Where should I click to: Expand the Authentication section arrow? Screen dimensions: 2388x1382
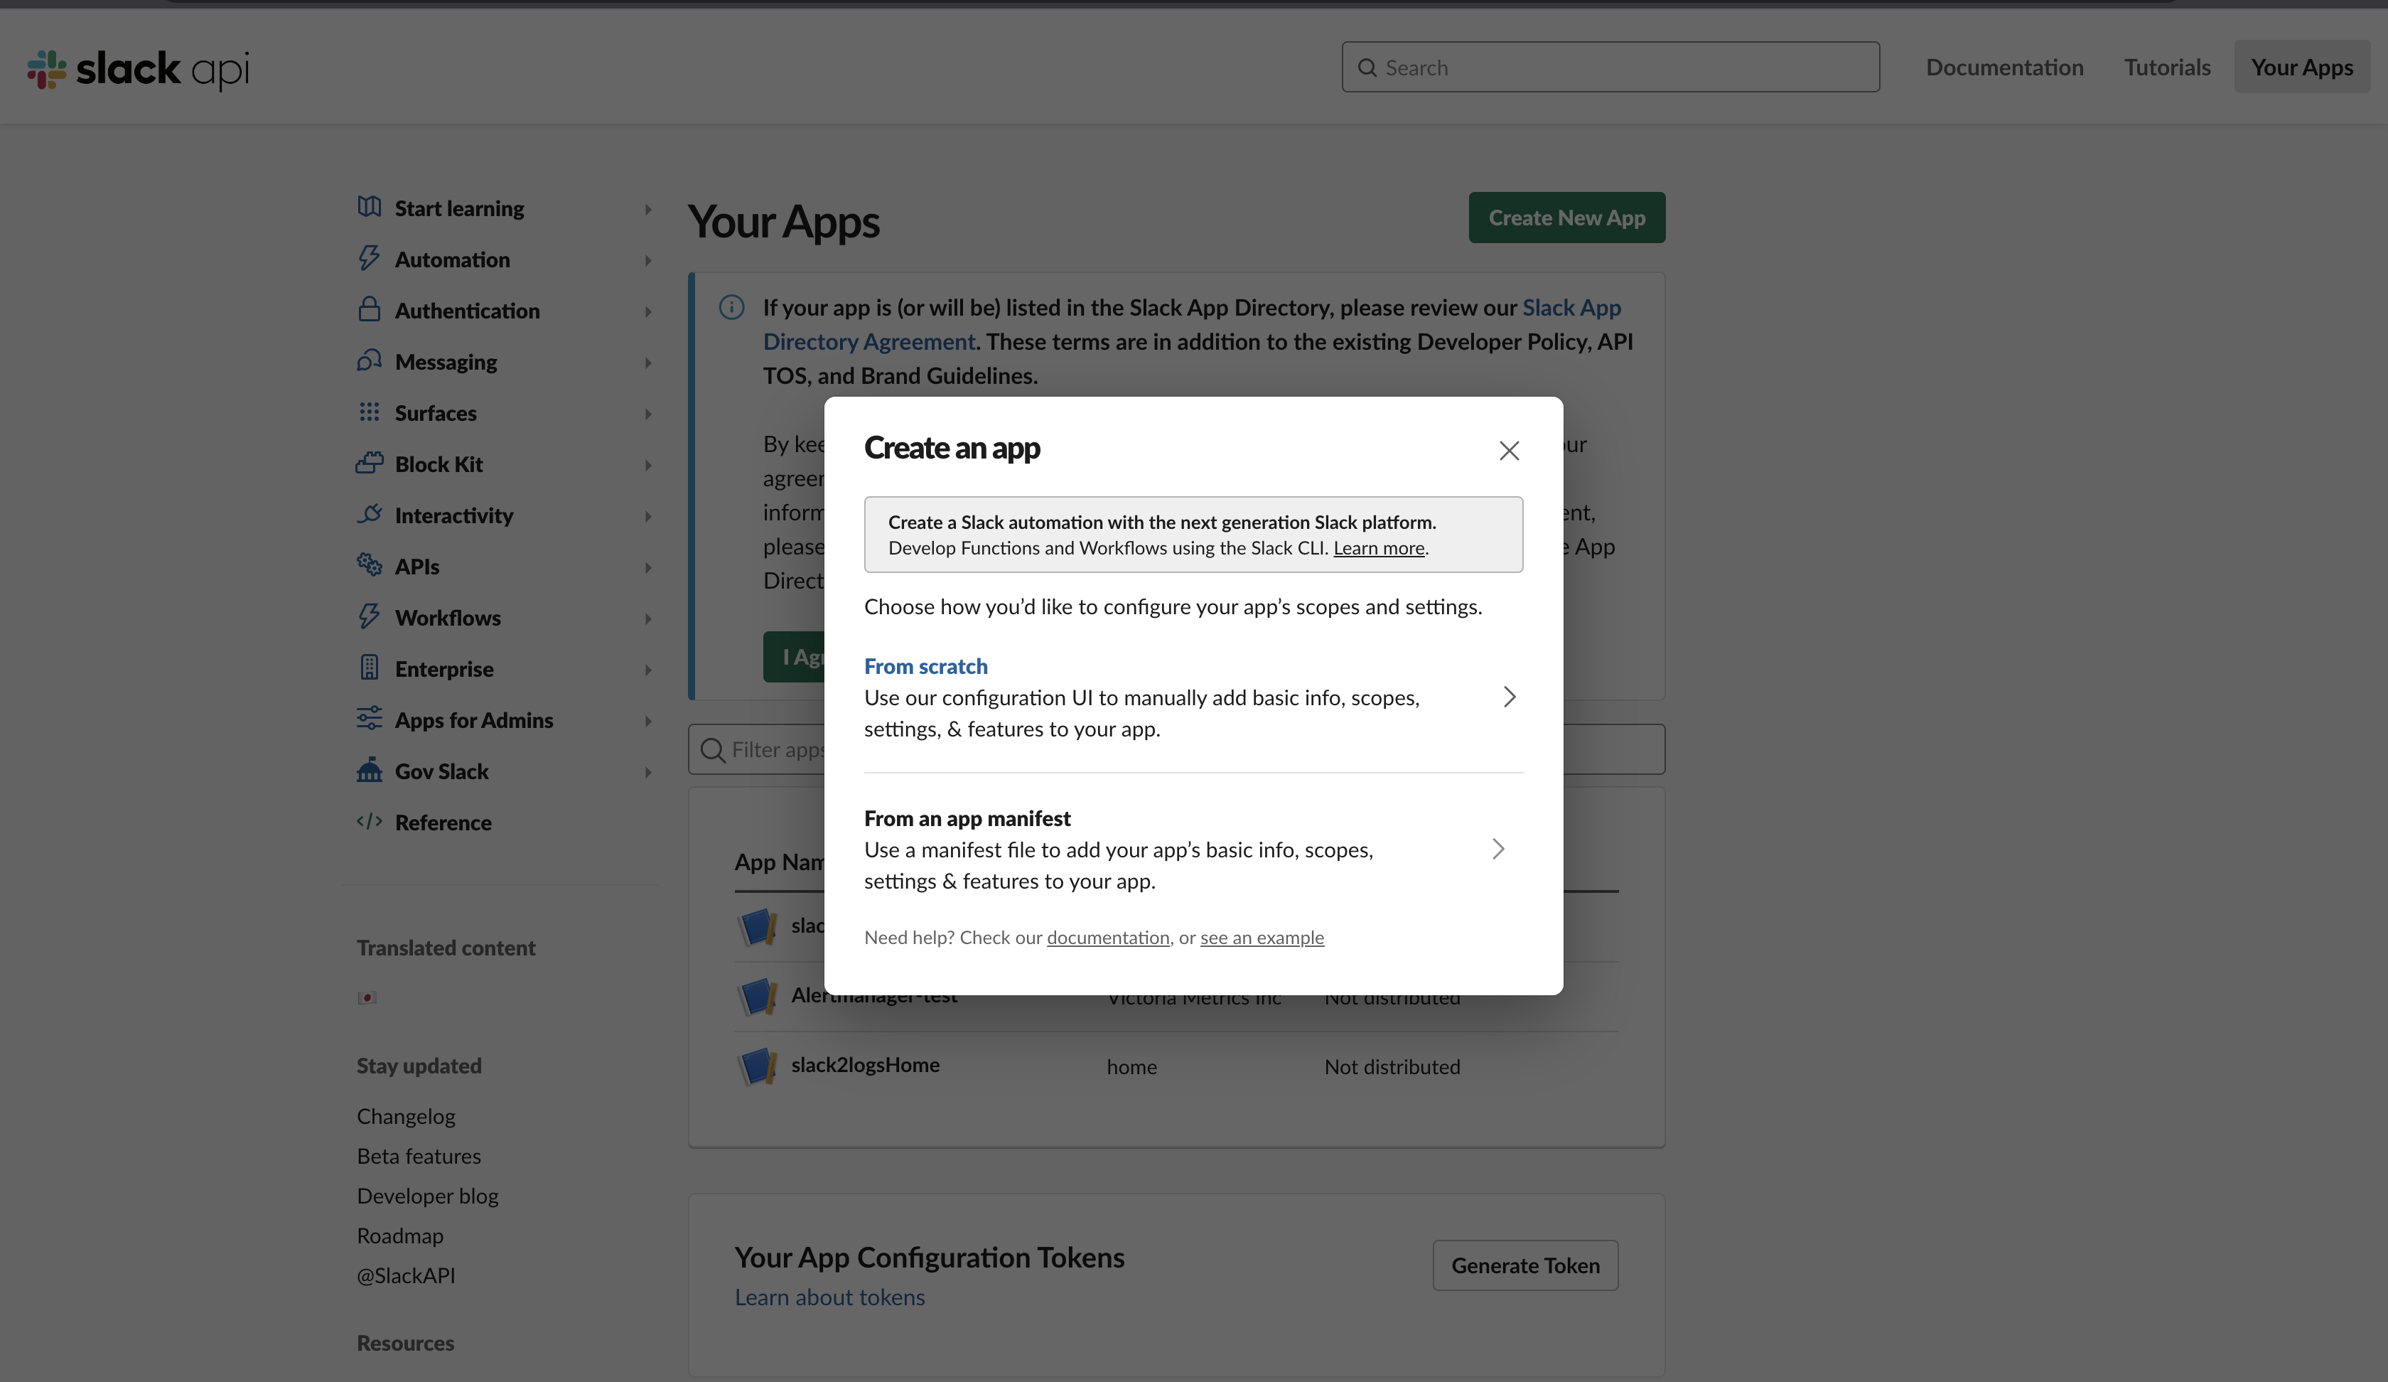[648, 311]
